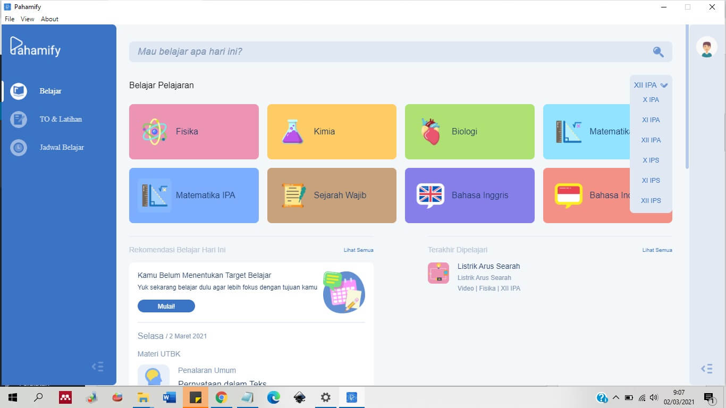The width and height of the screenshot is (726, 408).
Task: Click the target belajar calendar illustration
Action: pos(344,292)
